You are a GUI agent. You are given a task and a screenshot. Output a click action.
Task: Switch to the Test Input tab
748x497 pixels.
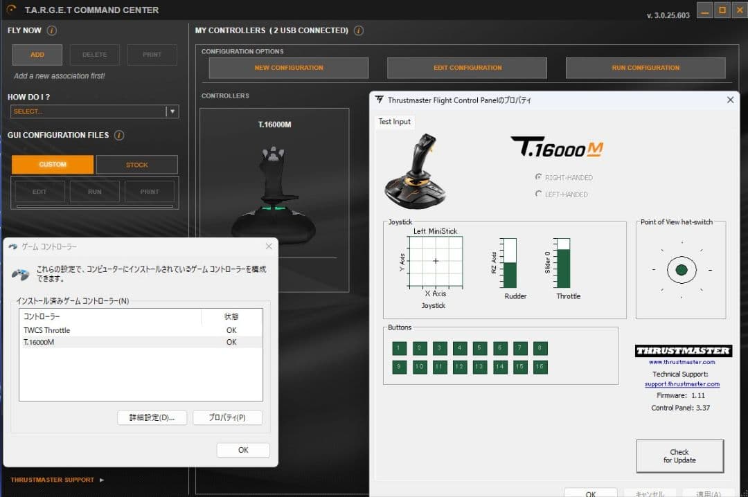(x=395, y=121)
